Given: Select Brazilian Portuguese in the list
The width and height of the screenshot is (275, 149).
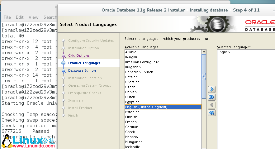Looking at the screenshot, I should [163, 62].
